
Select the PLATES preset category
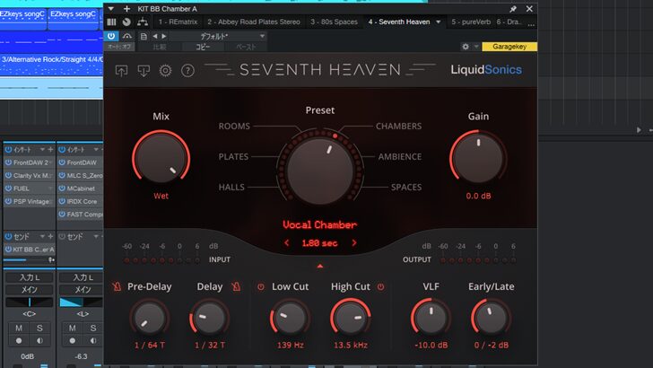tap(233, 157)
